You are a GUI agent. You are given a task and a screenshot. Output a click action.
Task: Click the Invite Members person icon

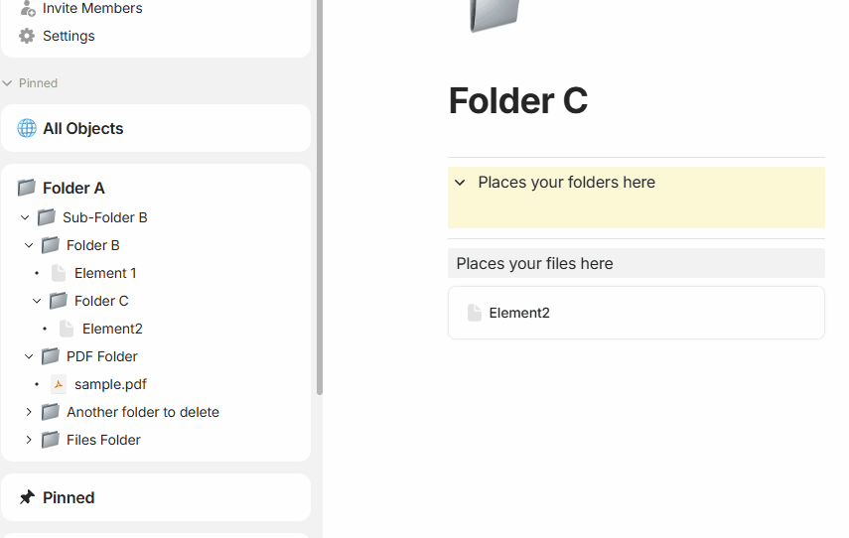click(x=27, y=8)
